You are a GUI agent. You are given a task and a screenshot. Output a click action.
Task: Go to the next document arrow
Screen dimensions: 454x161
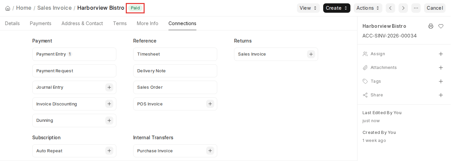pos(403,8)
